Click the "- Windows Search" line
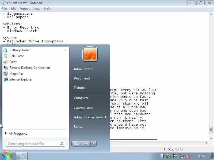This screenshot has width=214, height=160. [x=20, y=31]
